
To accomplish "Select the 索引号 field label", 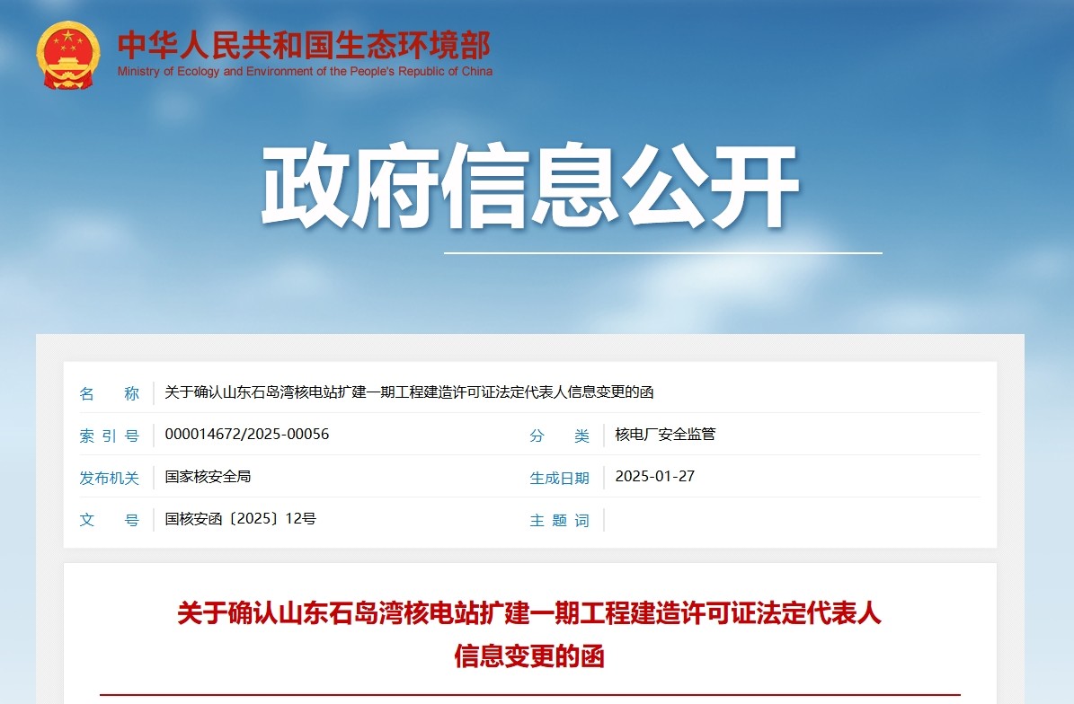I will tap(110, 436).
